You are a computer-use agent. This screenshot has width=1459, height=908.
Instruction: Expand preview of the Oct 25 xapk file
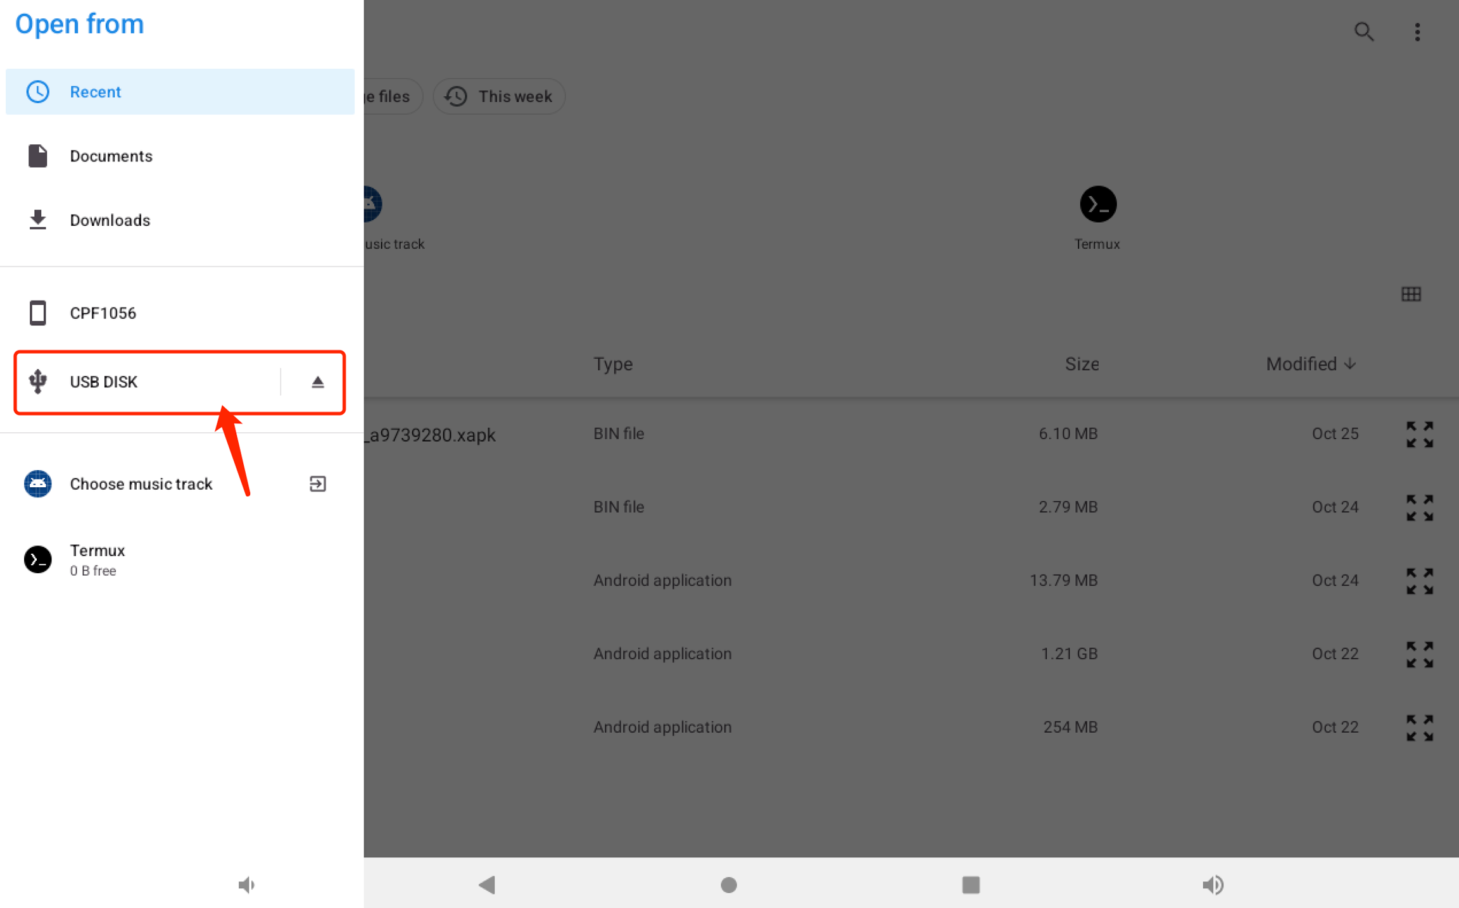pos(1419,435)
